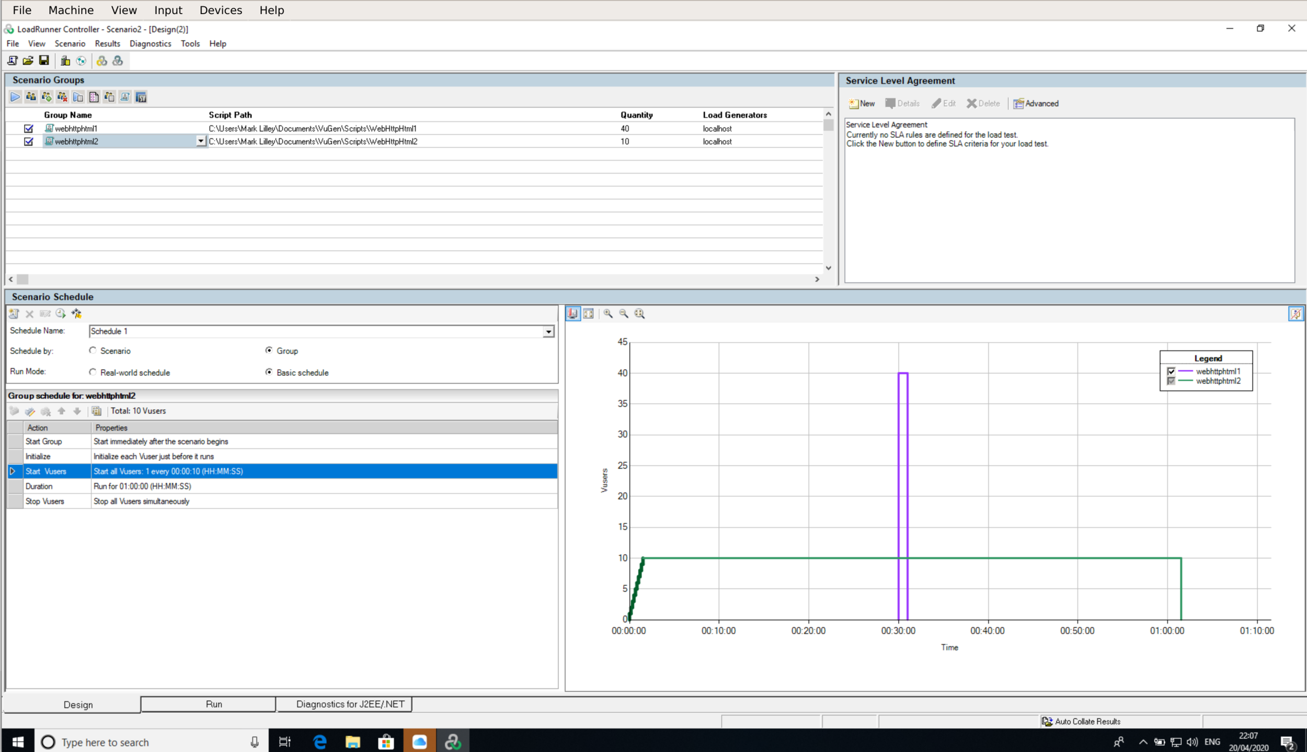Create a new schedule using the new schedule icon
Screen dimensions: 1307x752
pos(13,313)
